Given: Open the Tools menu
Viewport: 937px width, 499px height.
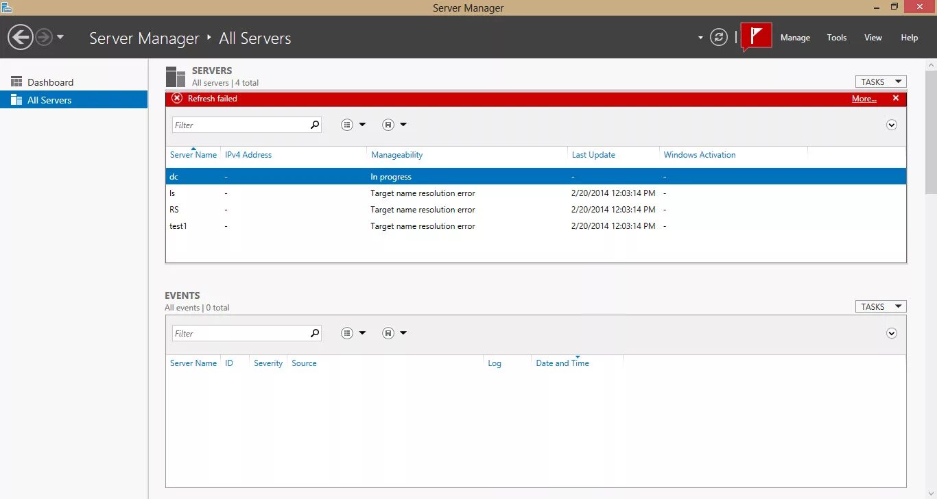Looking at the screenshot, I should [837, 38].
